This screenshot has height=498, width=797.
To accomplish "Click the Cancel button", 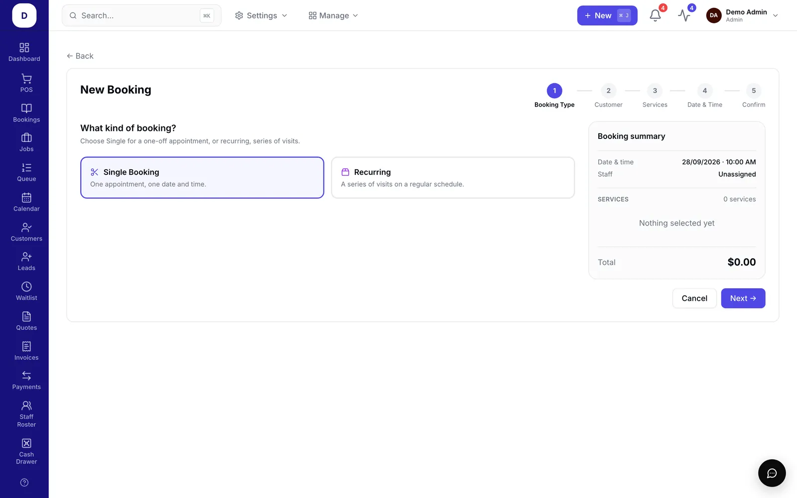I will point(694,298).
